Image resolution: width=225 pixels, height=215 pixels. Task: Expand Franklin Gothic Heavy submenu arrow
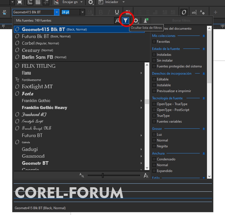(x=141, y=108)
